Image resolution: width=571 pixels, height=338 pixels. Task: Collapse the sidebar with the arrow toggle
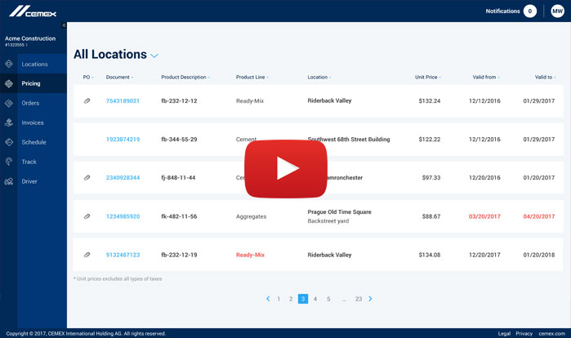[x=64, y=25]
